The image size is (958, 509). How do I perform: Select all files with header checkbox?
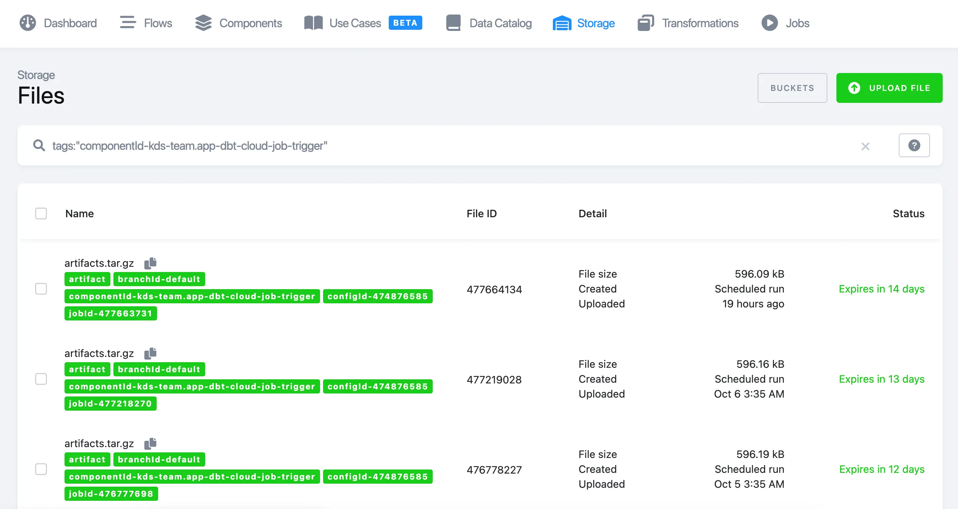point(41,214)
